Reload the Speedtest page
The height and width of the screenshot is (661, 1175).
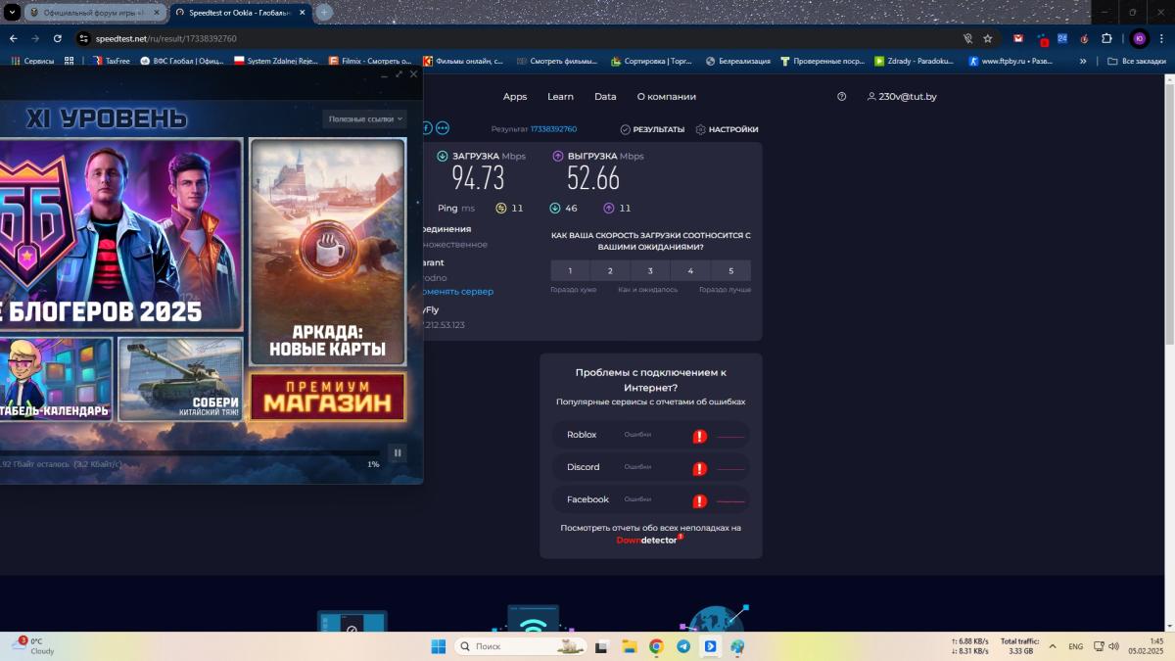[58, 38]
